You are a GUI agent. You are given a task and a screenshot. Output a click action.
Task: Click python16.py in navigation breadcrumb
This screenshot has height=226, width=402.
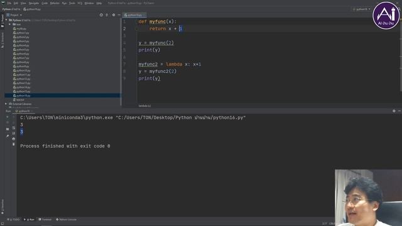point(32,9)
